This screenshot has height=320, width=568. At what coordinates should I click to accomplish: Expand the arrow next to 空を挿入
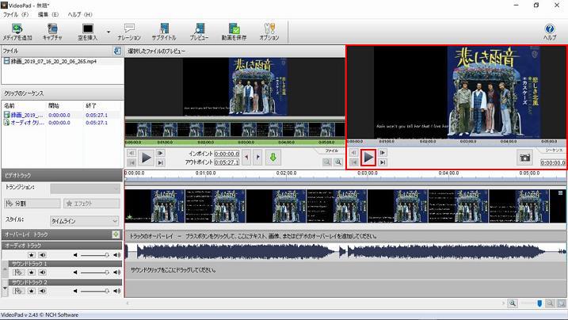pos(109,32)
